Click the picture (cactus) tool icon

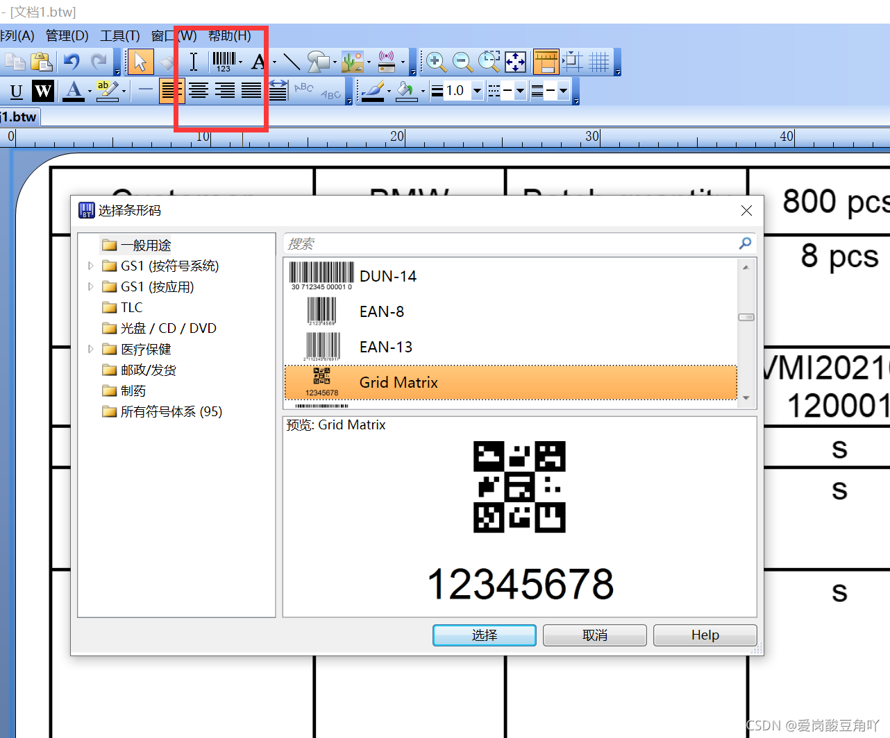tap(353, 62)
